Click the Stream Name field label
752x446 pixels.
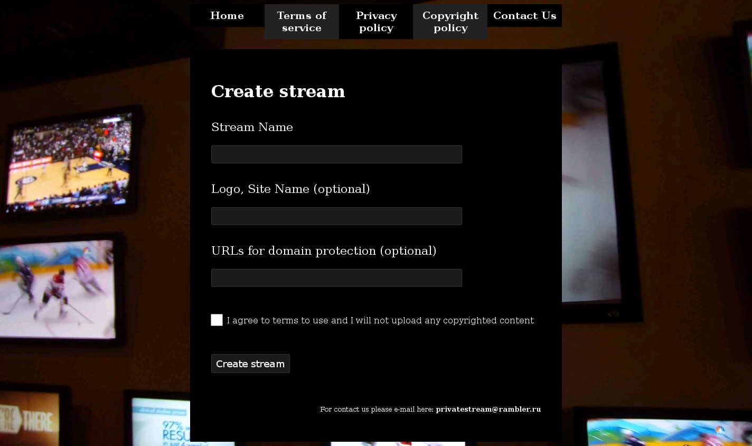coord(252,127)
